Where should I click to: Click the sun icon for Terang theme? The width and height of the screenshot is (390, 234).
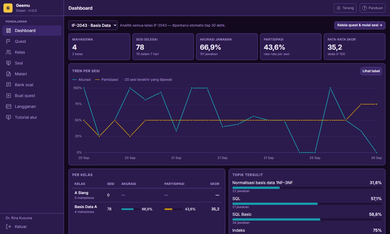[339, 8]
